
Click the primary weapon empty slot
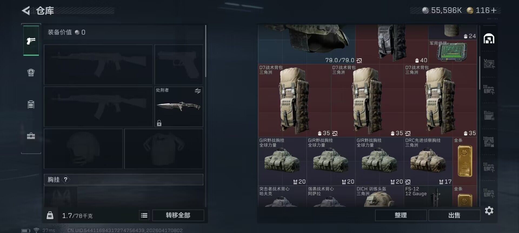(x=98, y=65)
